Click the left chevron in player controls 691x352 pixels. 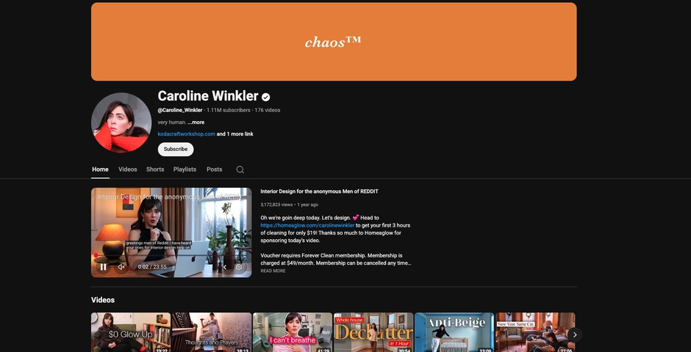[x=224, y=267]
